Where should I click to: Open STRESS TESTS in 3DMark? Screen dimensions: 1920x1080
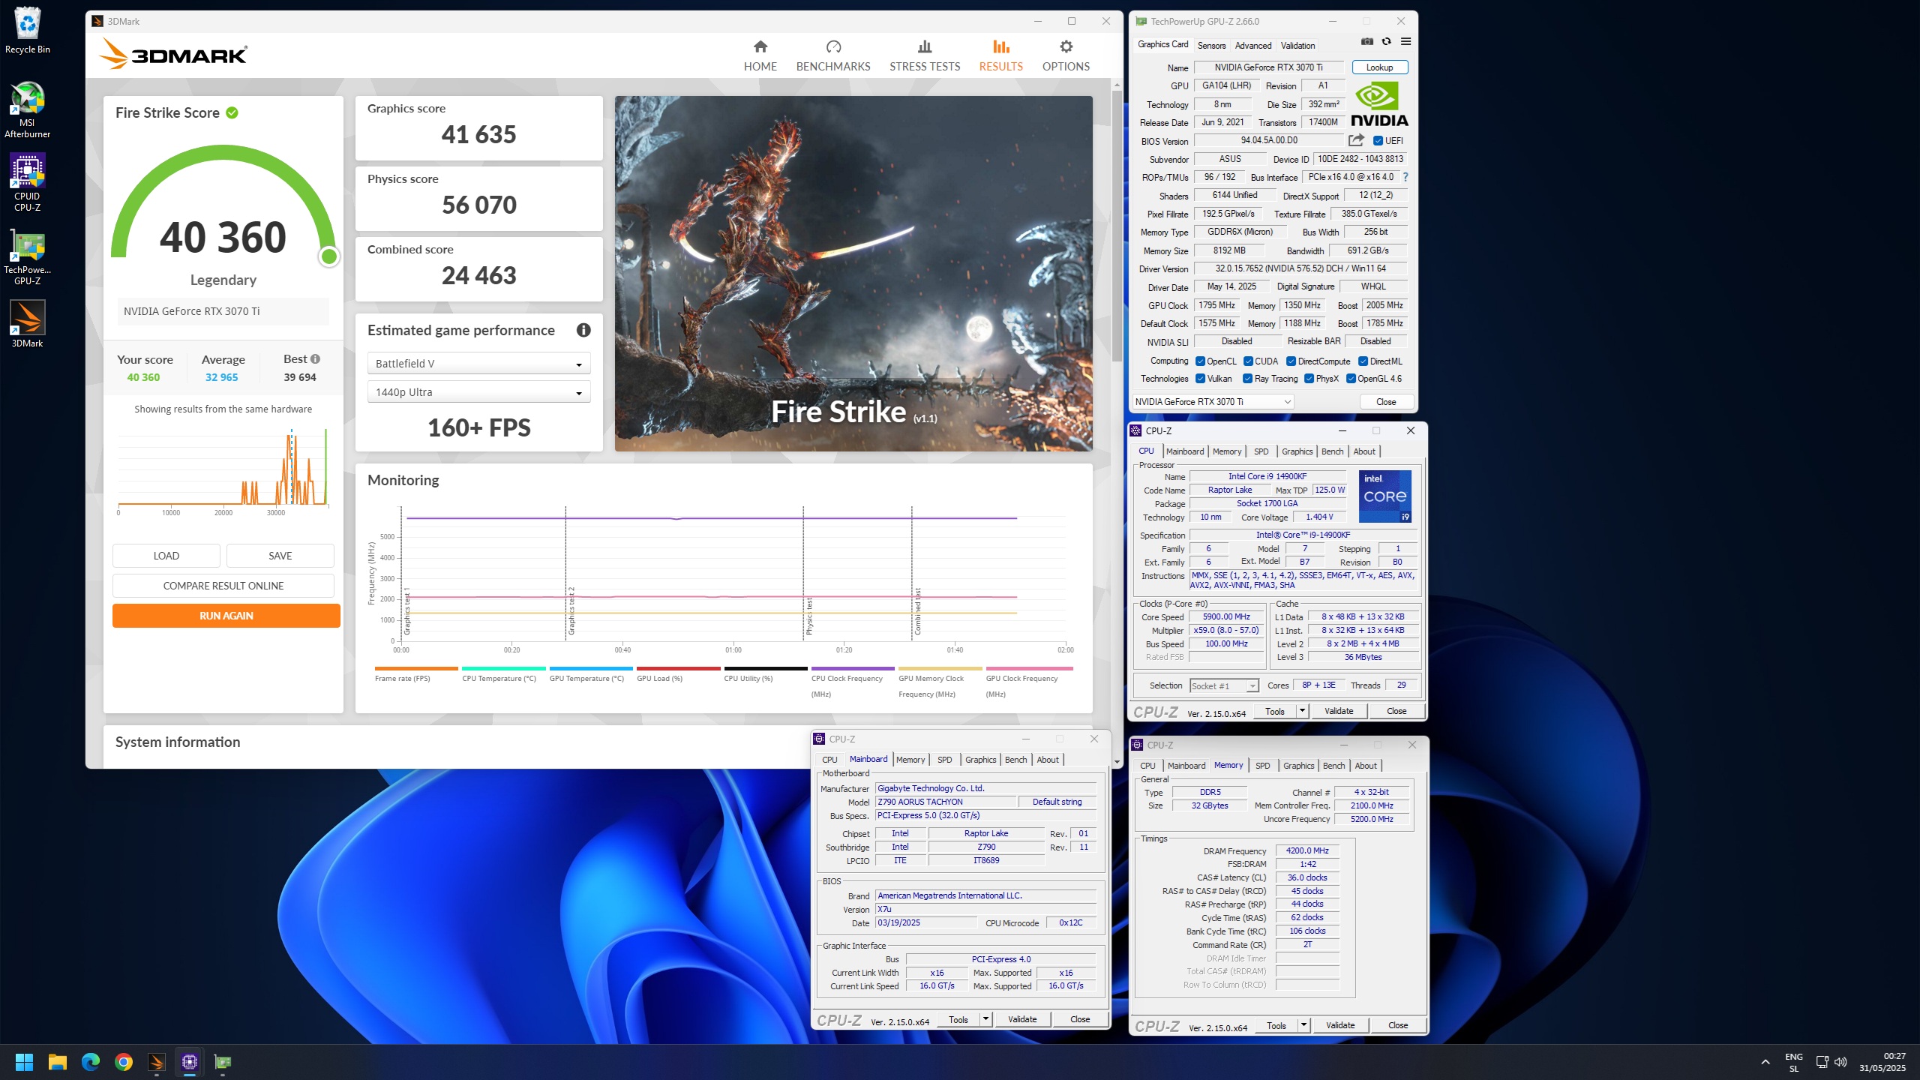point(924,56)
